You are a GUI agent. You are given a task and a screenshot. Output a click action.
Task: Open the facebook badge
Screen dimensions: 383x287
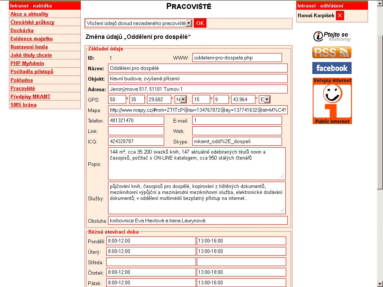[x=332, y=68]
